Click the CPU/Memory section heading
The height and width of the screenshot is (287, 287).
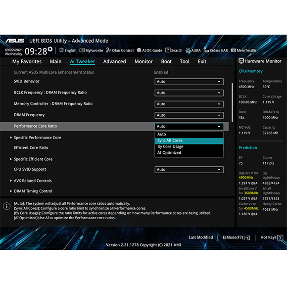pyautogui.click(x=250, y=71)
